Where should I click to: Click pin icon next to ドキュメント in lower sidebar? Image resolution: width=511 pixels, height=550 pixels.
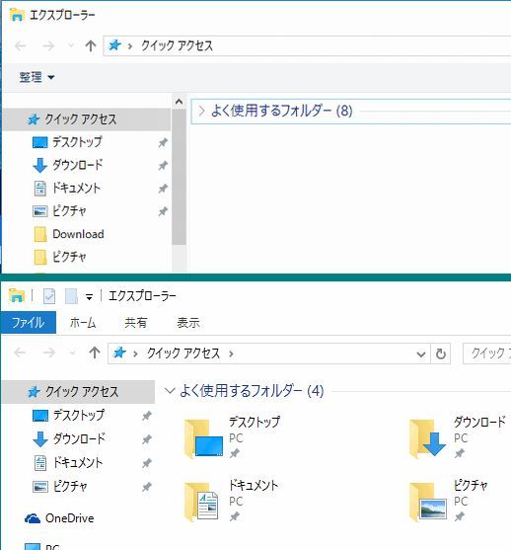[x=147, y=463]
